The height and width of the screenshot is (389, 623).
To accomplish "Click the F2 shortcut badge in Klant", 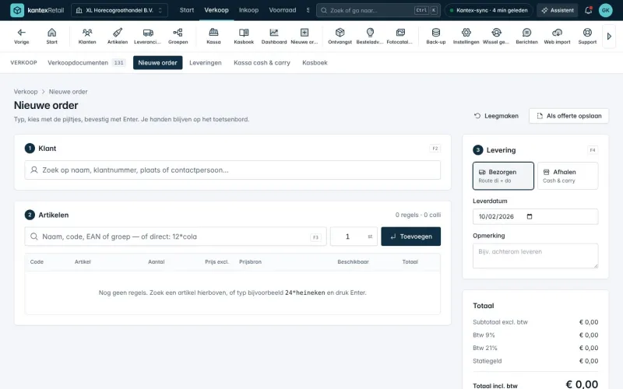I will coord(435,149).
